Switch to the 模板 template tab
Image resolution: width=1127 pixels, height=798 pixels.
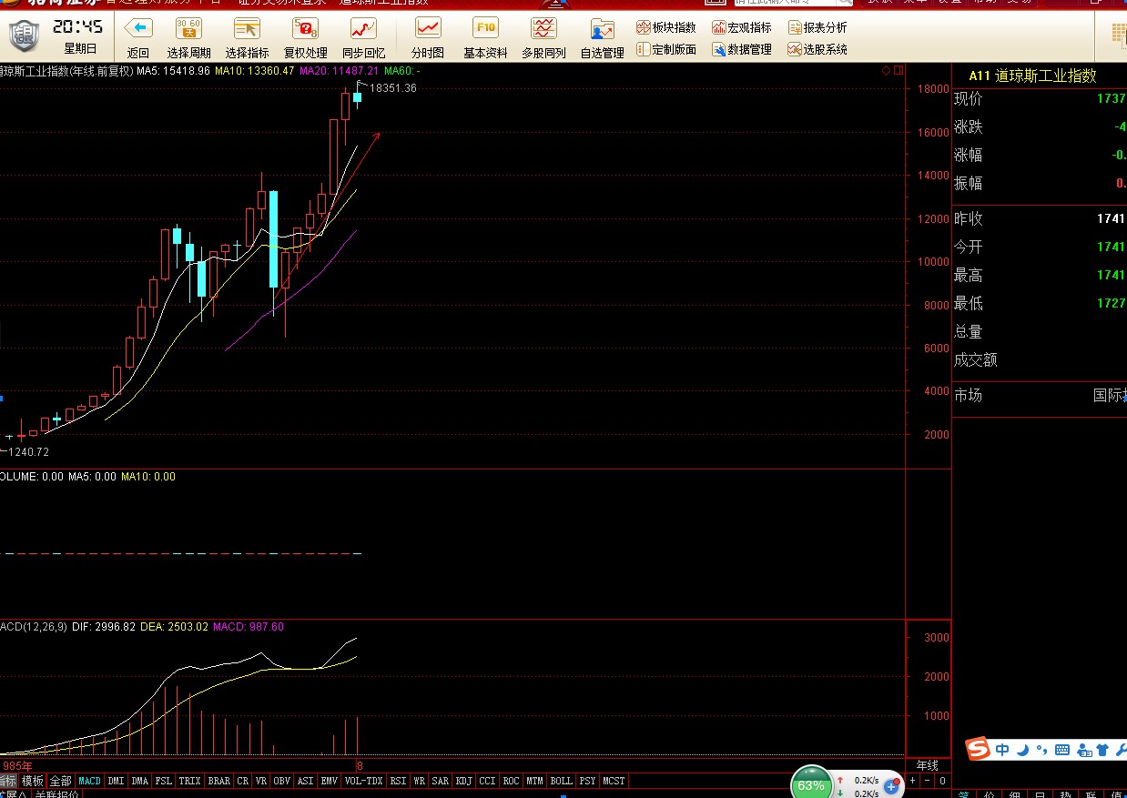(x=32, y=781)
